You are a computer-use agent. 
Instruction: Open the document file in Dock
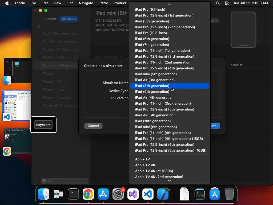pos(184,194)
